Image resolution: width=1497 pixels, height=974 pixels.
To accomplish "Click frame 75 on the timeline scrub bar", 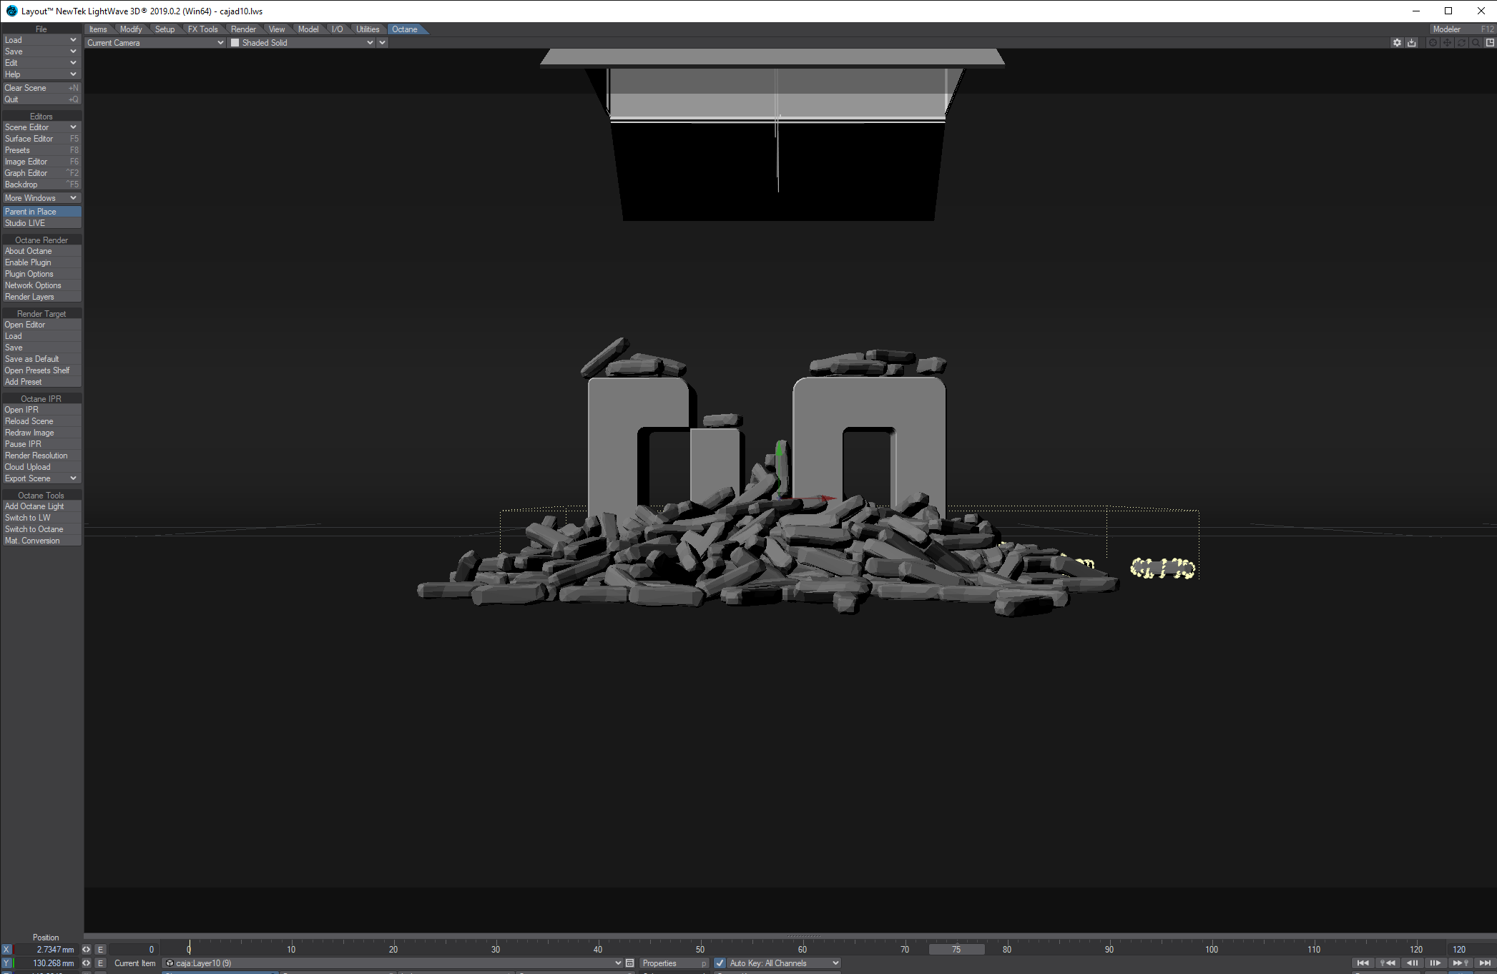I will tap(956, 950).
